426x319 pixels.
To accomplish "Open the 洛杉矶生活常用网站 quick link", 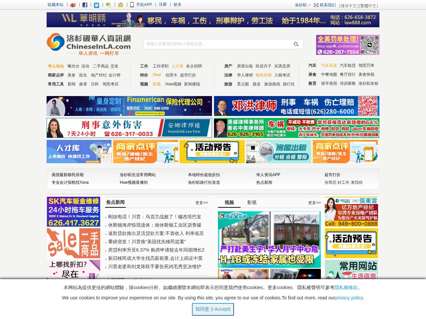I will (x=138, y=175).
